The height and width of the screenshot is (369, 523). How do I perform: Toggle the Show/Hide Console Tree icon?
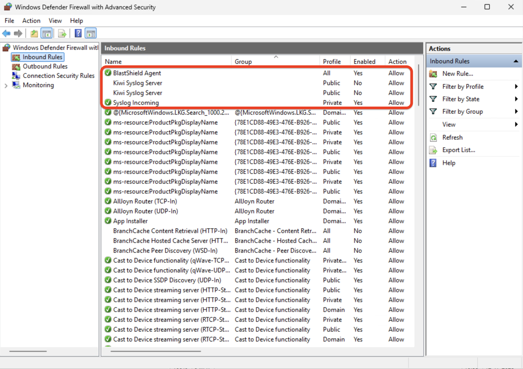47,33
